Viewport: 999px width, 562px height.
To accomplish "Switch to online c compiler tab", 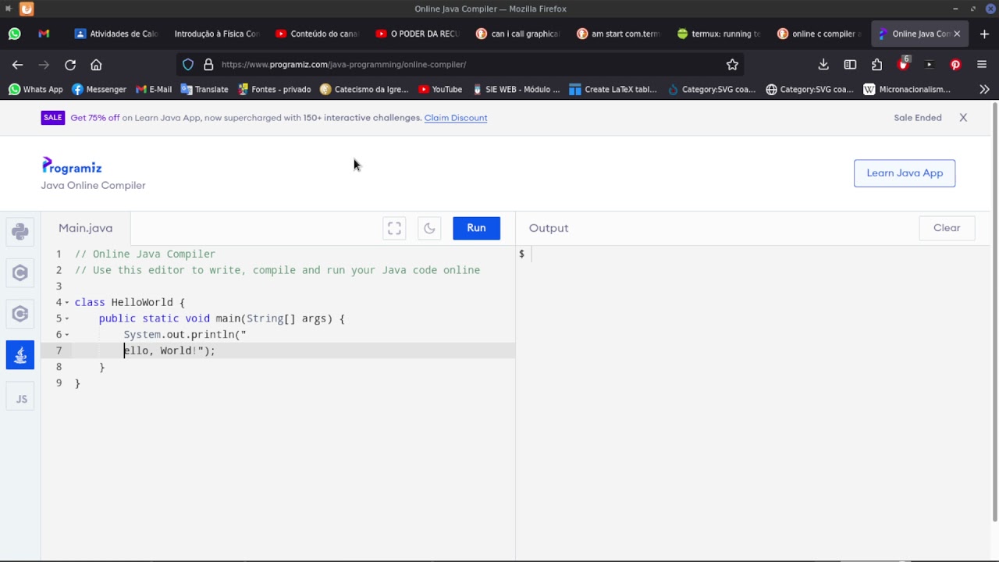I will coord(819,34).
